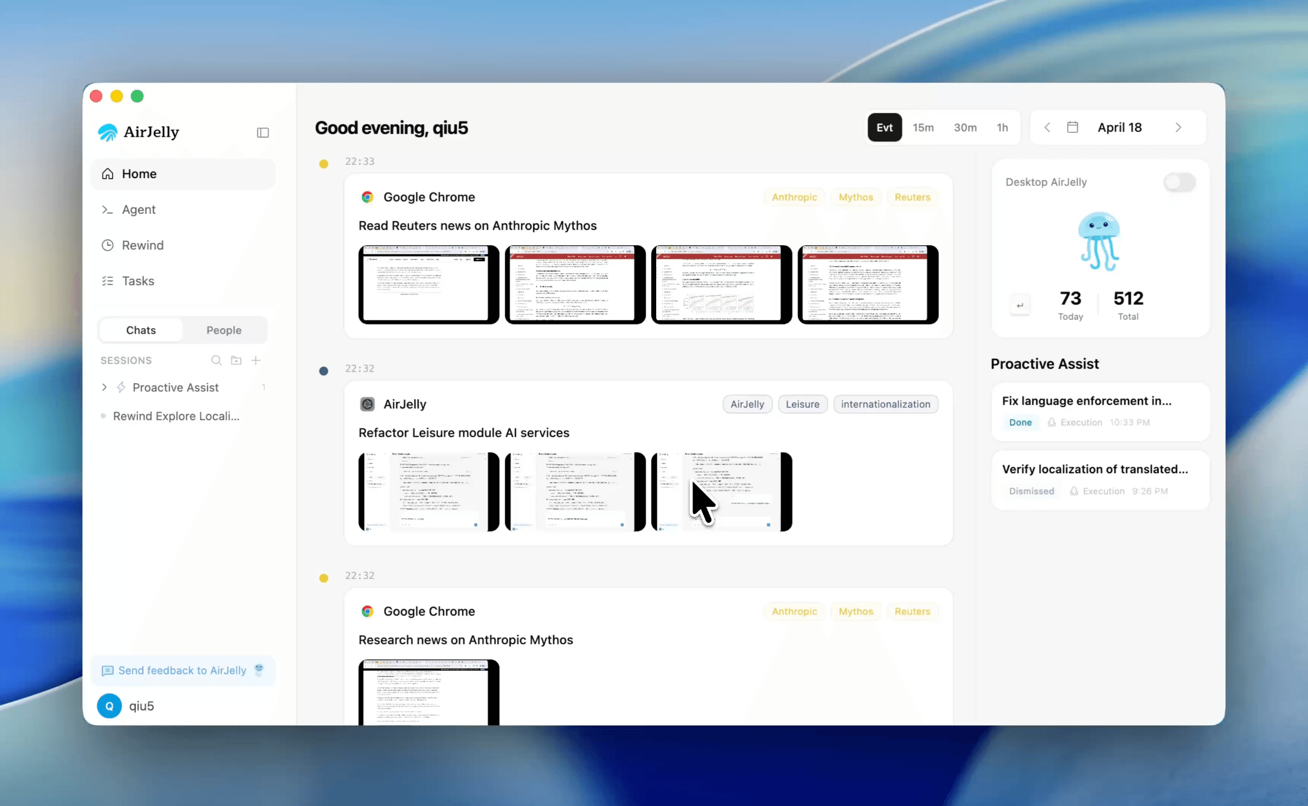Screen dimensions: 1308x806
Task: Click the return arrow icon beside stats
Action: point(1020,305)
